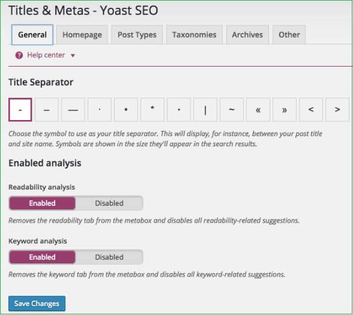Switch to the Archives tab
Image resolution: width=353 pixels, height=315 pixels.
tap(247, 35)
